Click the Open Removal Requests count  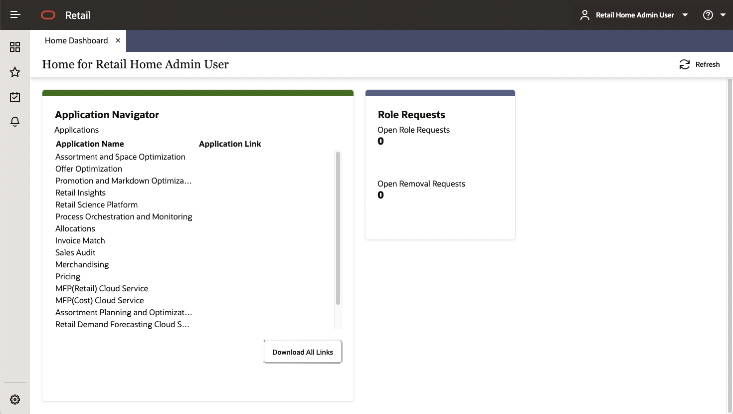pyautogui.click(x=381, y=195)
